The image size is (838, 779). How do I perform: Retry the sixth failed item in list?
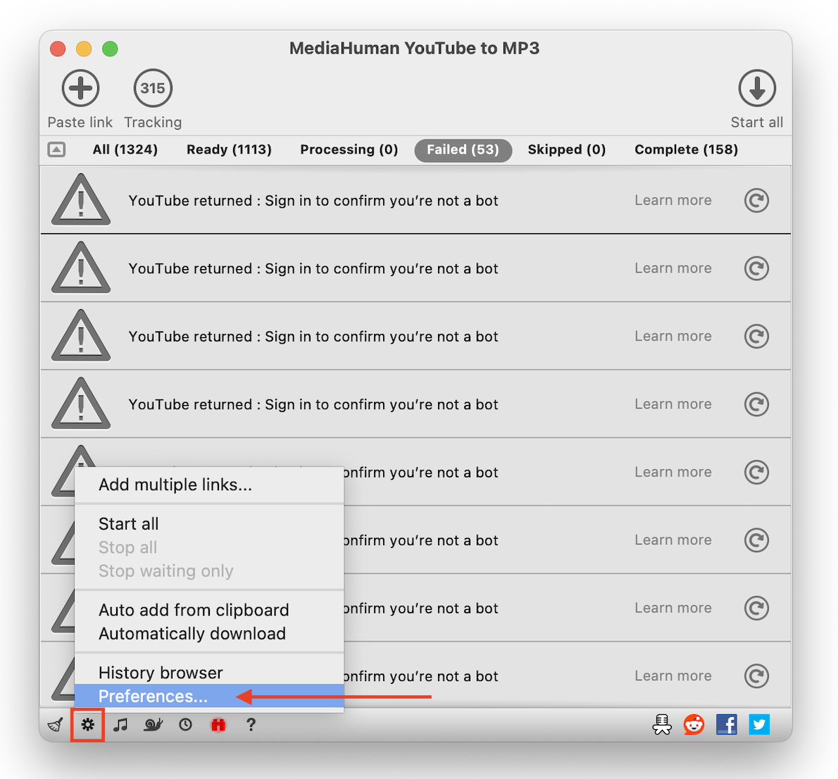pyautogui.click(x=757, y=540)
